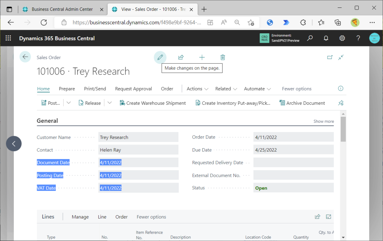
Task: Close the Sales Order browser tab
Action: [x=191, y=9]
